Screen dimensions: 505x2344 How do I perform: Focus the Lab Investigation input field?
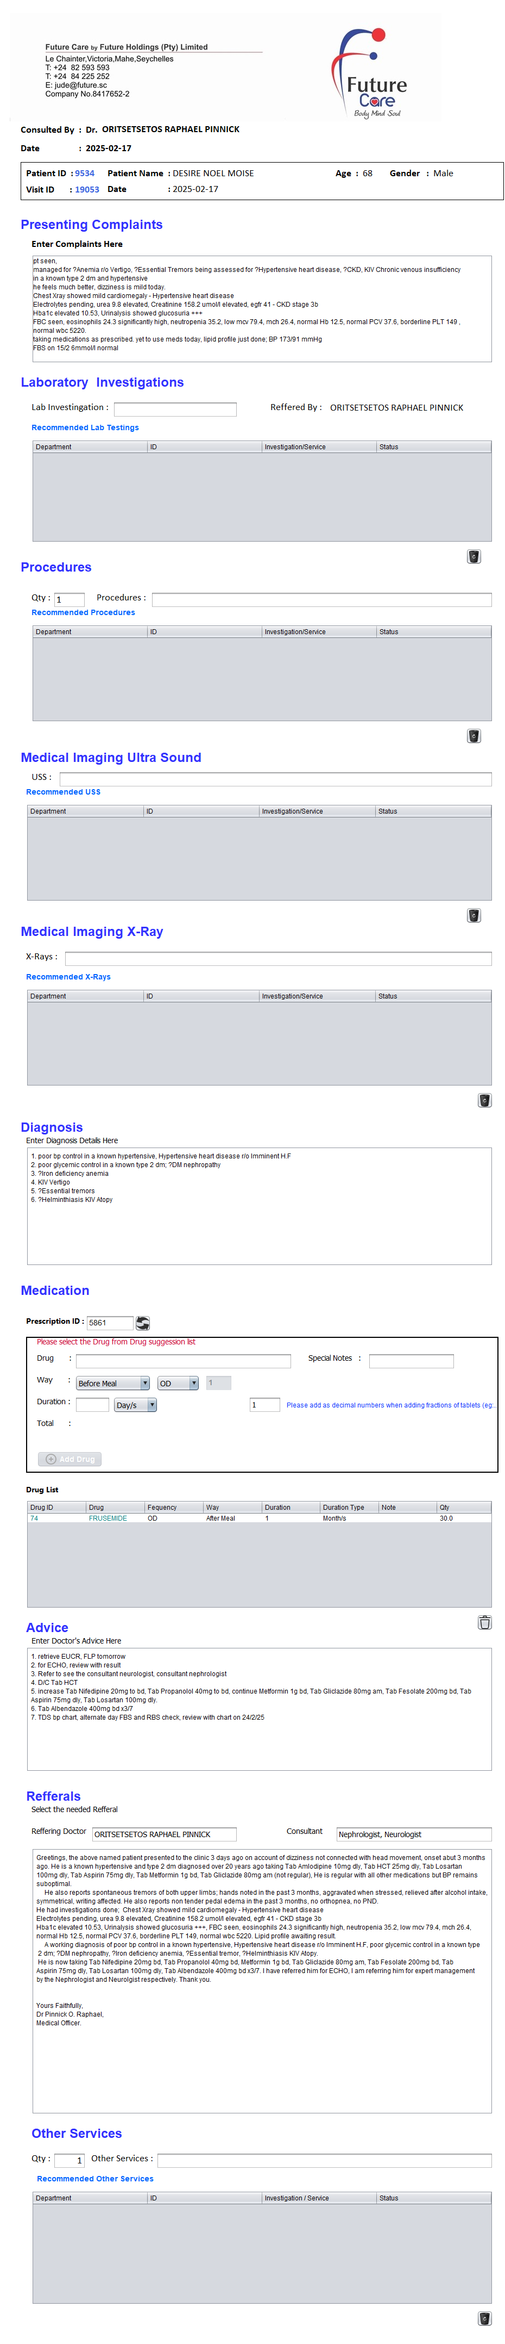click(x=174, y=410)
